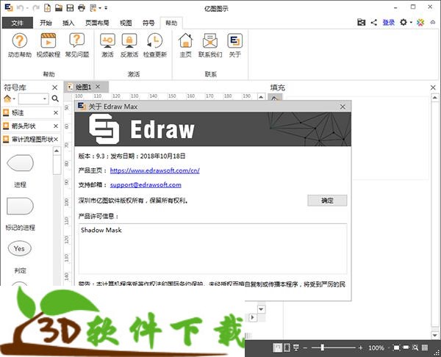Click the zoom in plus button

361,347
